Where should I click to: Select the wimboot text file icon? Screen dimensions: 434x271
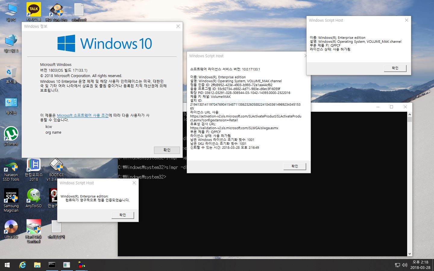tap(79, 12)
